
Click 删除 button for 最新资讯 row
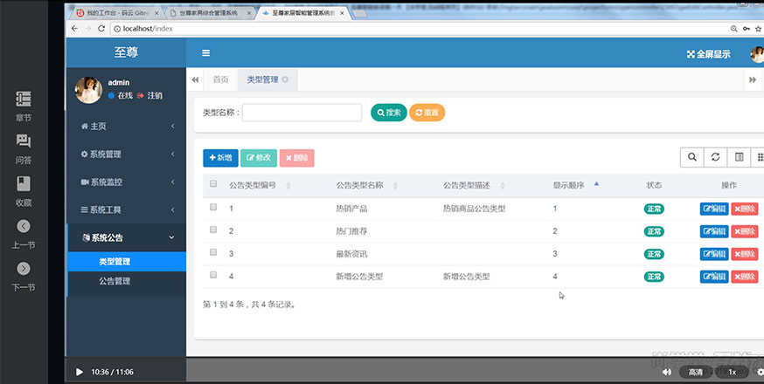745,254
